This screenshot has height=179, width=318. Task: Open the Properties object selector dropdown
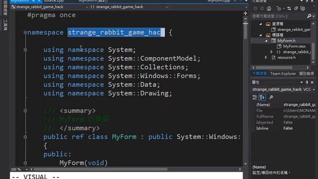(x=314, y=89)
